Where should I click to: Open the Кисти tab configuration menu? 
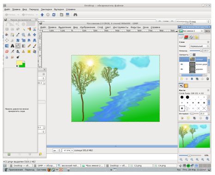(208, 90)
